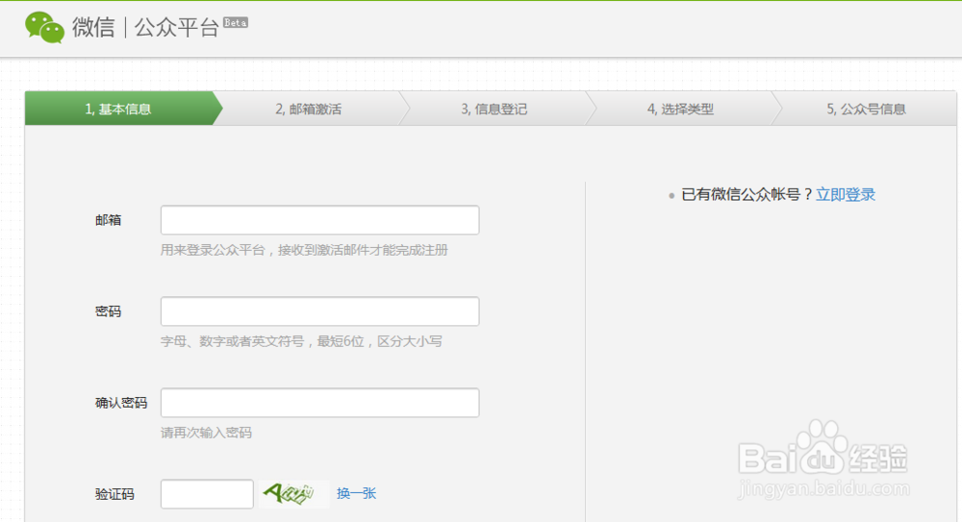Click the text 已有微信公众帐号？
The width and height of the screenshot is (962, 522).
pos(747,194)
